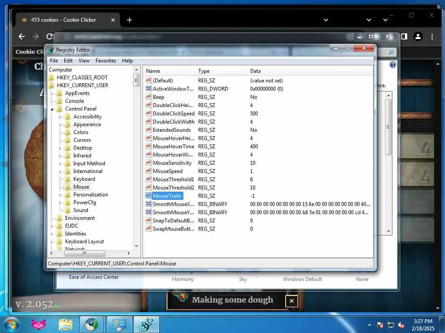
Task: Click the MouseTrails string value icon
Action: point(149,196)
